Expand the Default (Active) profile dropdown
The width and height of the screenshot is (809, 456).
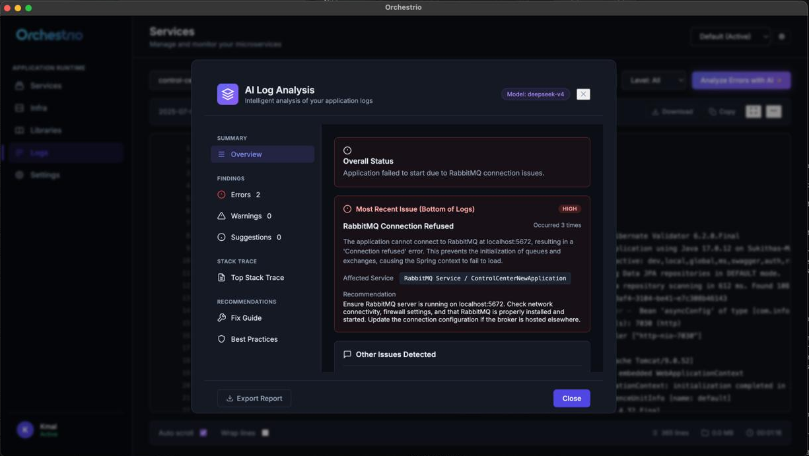[x=730, y=36]
